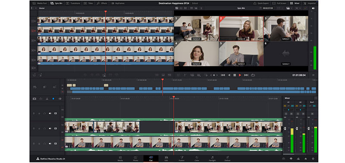Open the Media Pool panel
The height and width of the screenshot is (163, 345).
pyautogui.click(x=39, y=3)
